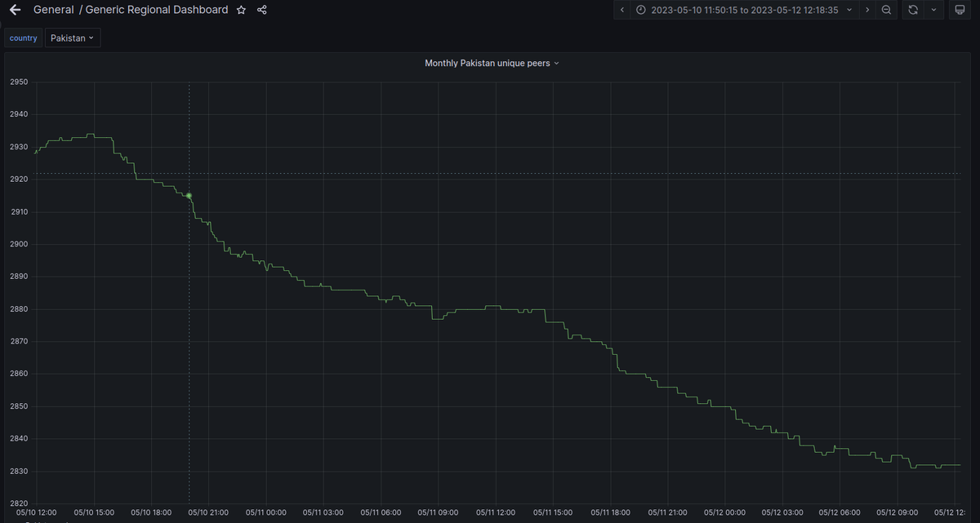Click the 05/12 09:00 x-axis label
Screen dimensions: 980x523
pyautogui.click(x=898, y=512)
